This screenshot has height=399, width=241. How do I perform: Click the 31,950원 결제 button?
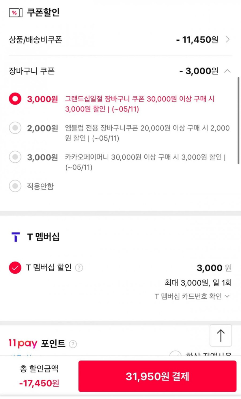tap(157, 376)
